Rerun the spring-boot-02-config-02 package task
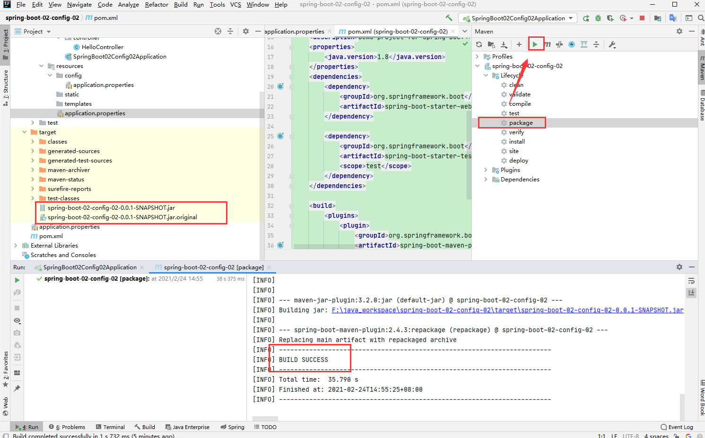This screenshot has width=705, height=438. [17, 280]
